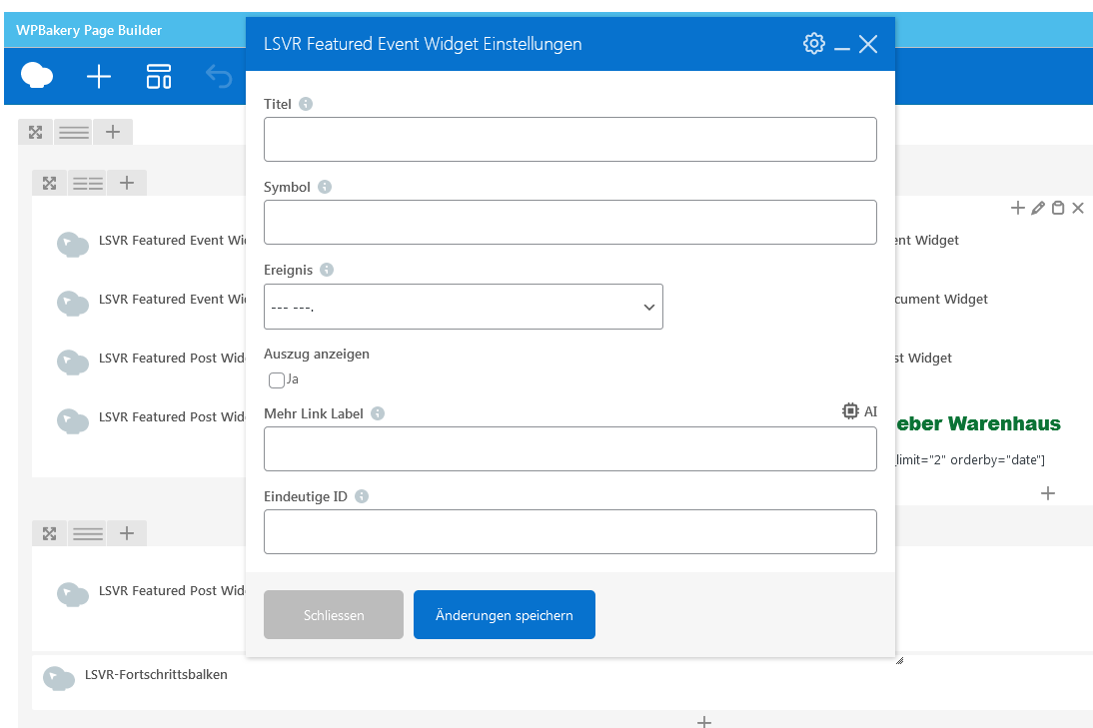1093x728 pixels.
Task: Add column in second inner row
Action: [127, 183]
